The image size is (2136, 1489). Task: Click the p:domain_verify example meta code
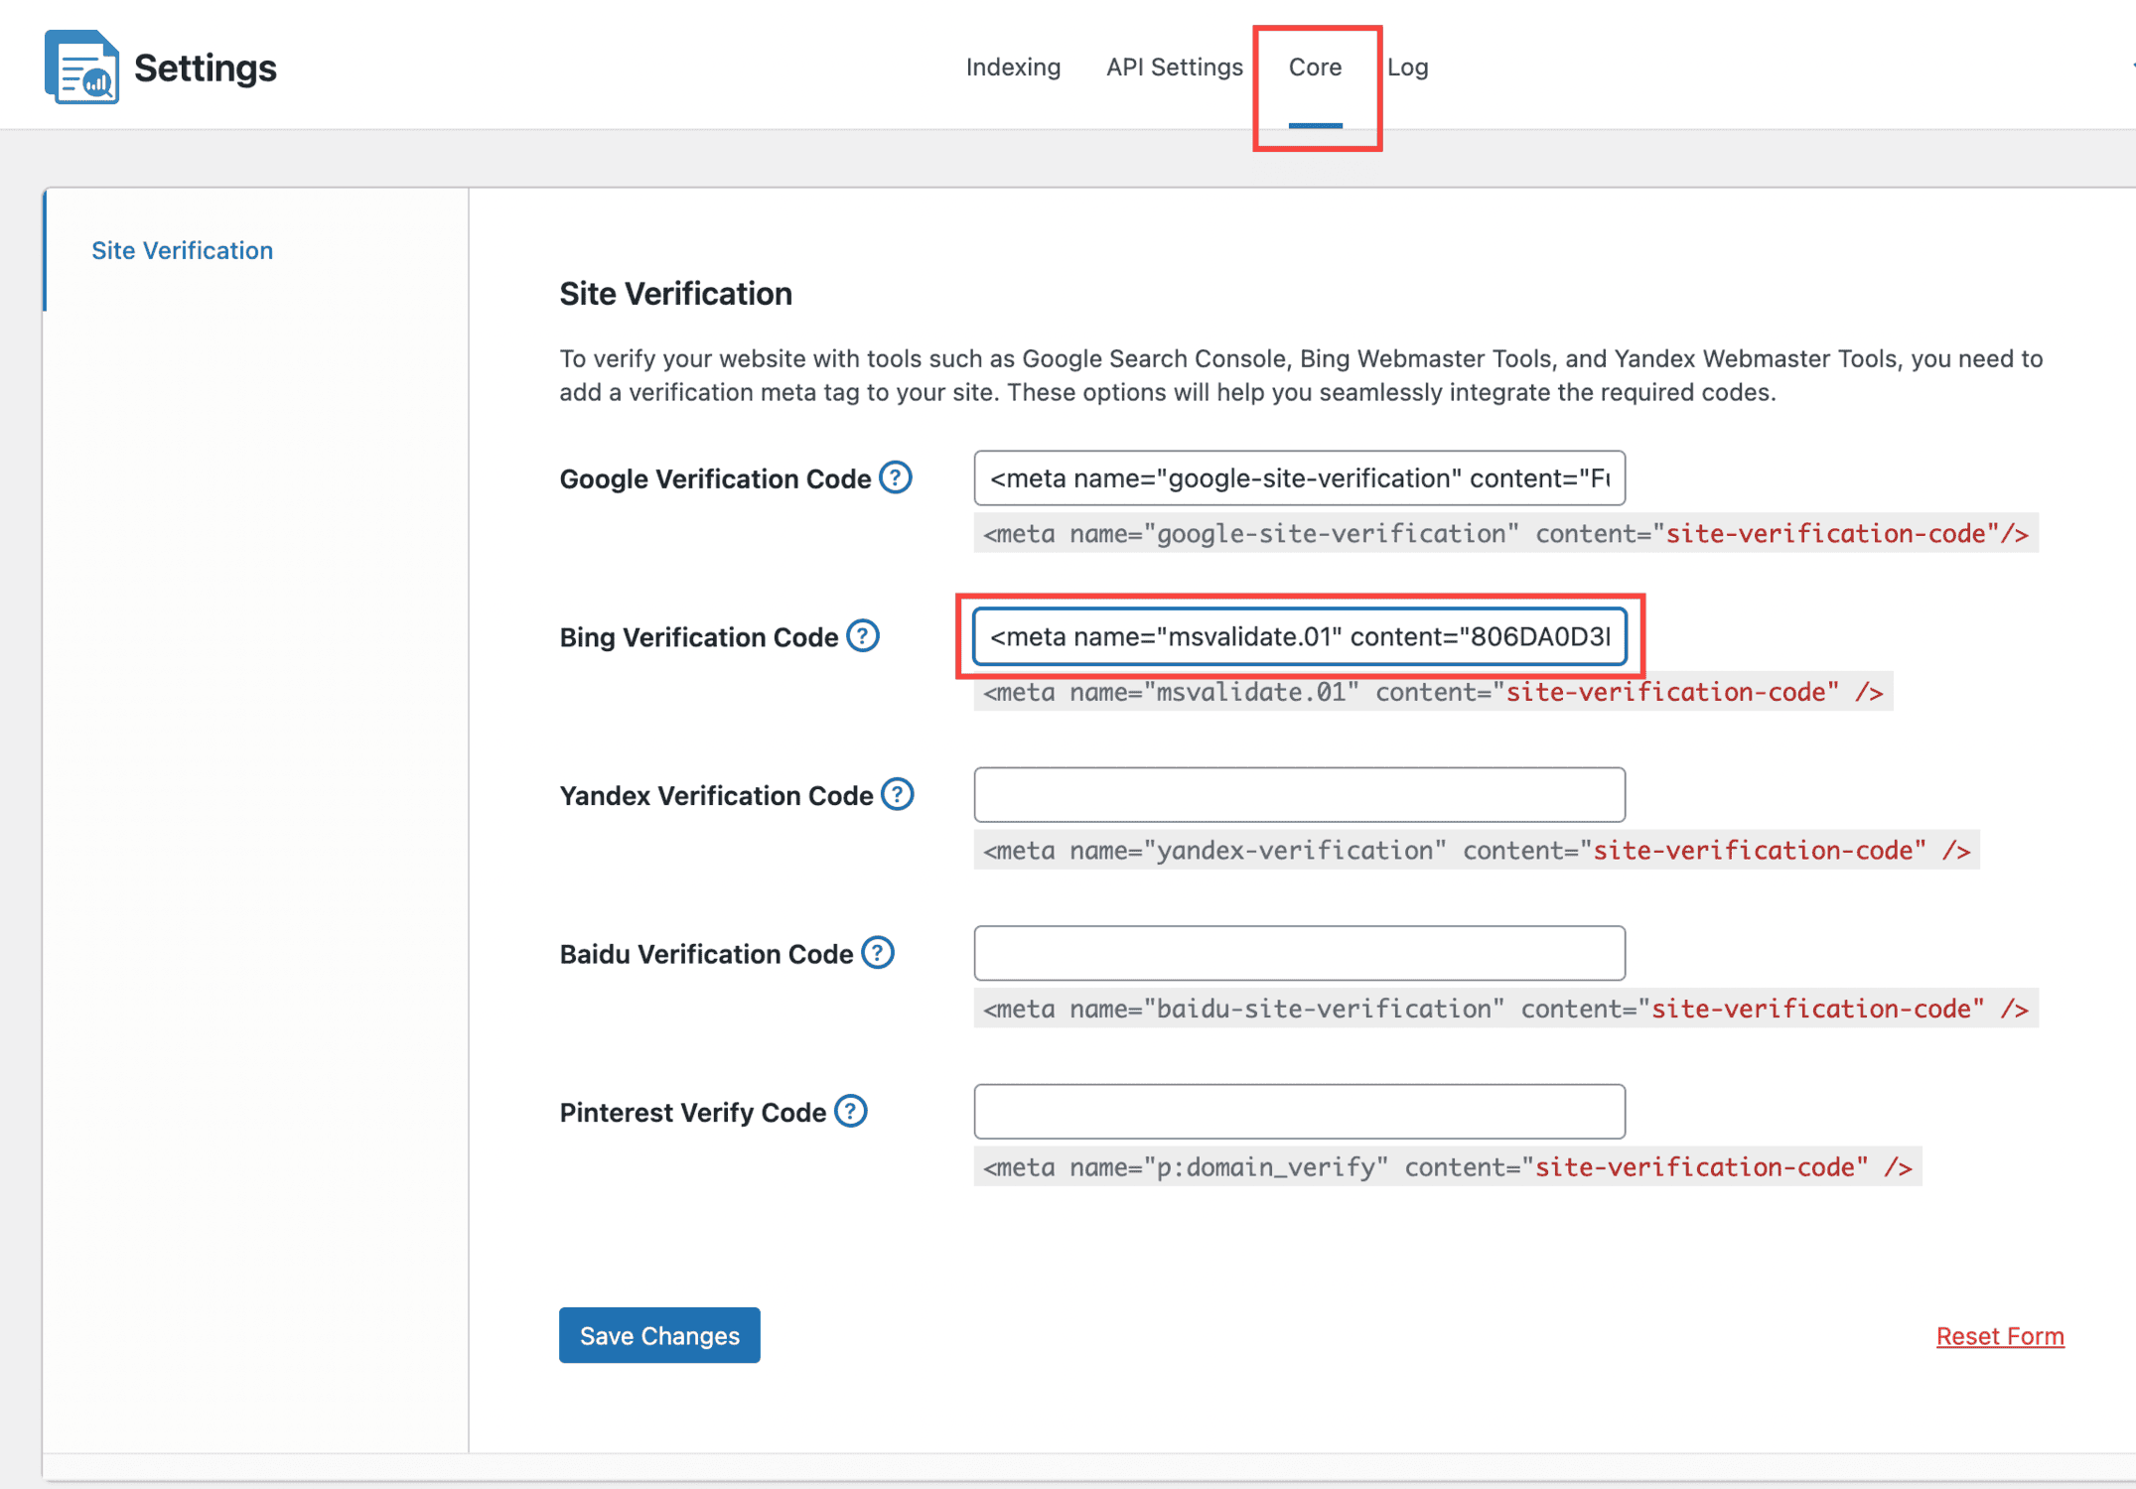(1448, 1166)
